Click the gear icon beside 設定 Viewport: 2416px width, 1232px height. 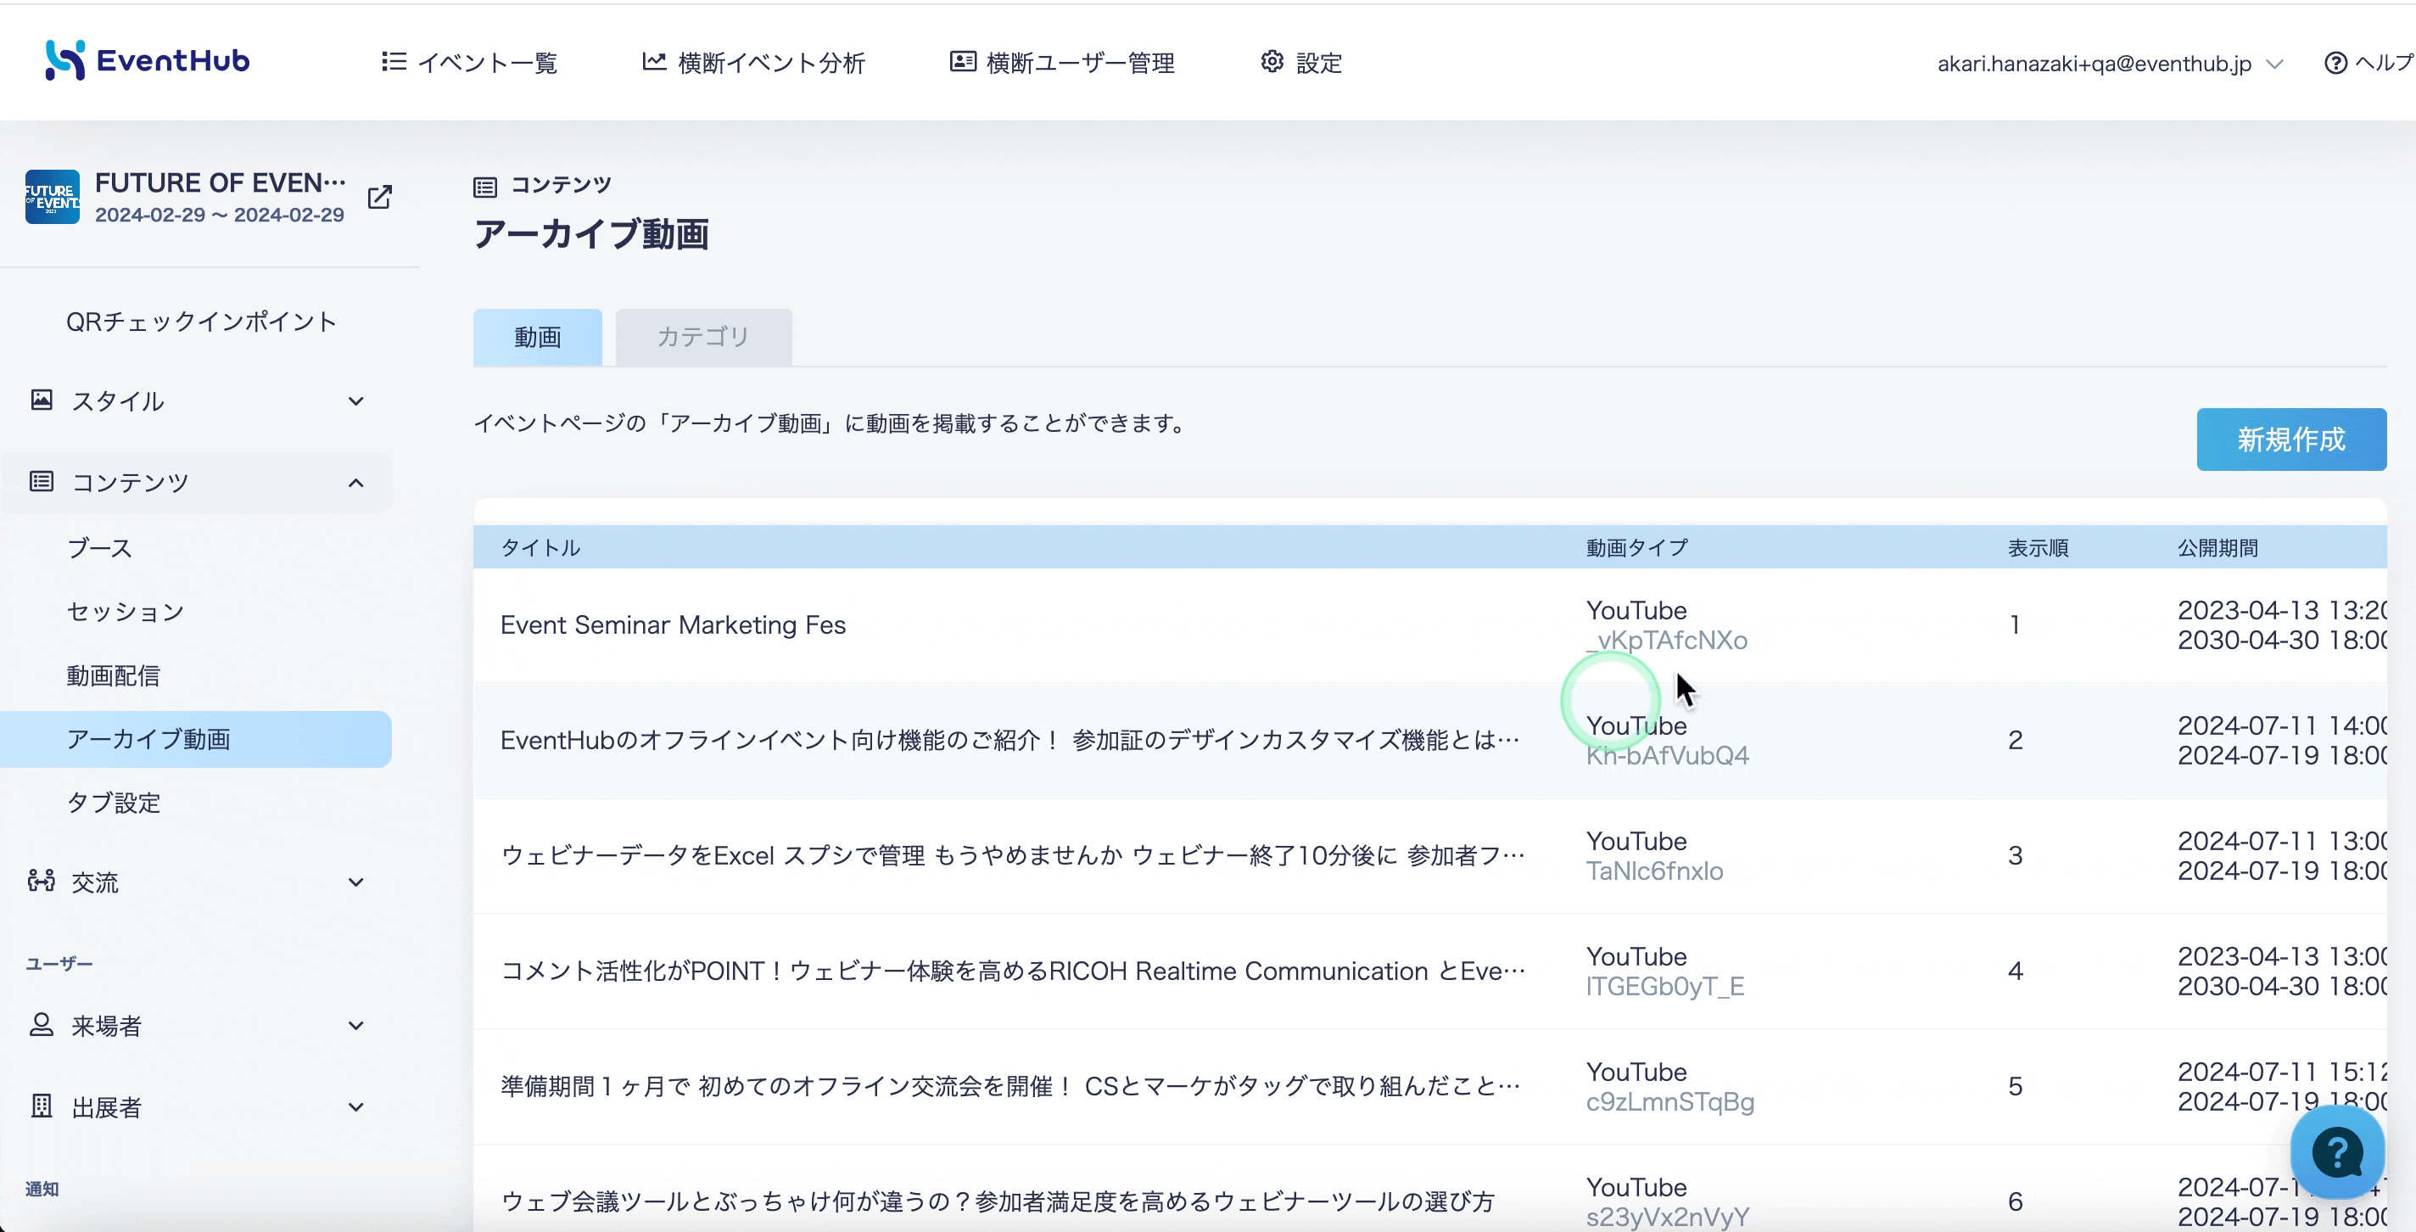pos(1272,61)
